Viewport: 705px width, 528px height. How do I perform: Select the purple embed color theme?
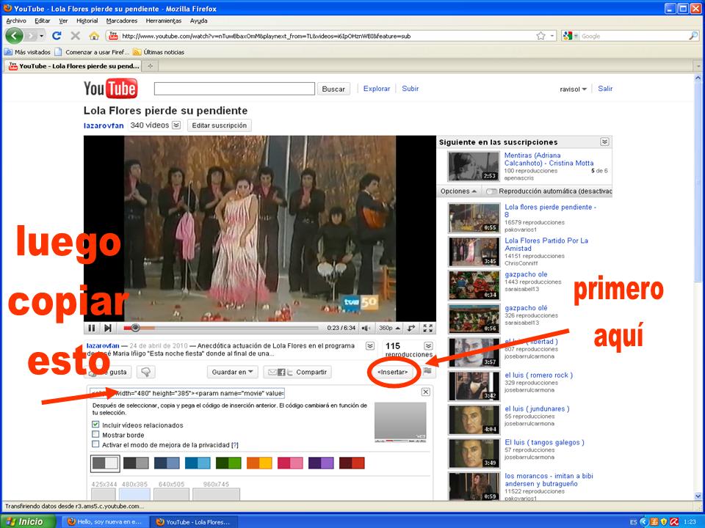point(321,463)
